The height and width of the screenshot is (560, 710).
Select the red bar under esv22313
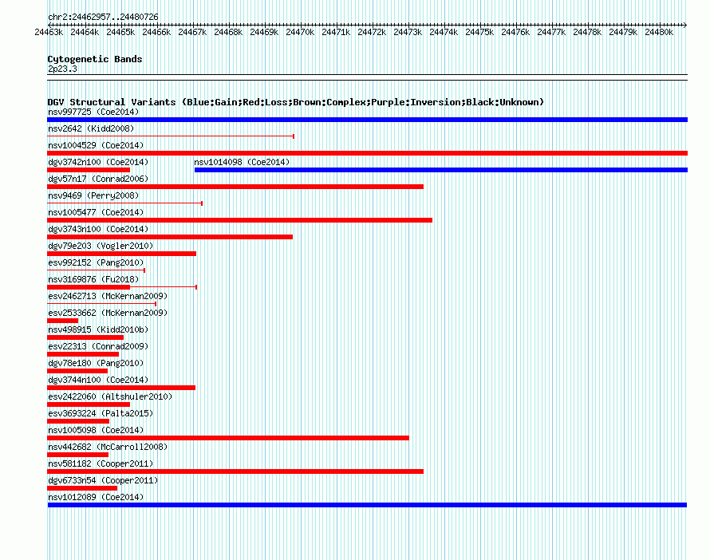(83, 354)
